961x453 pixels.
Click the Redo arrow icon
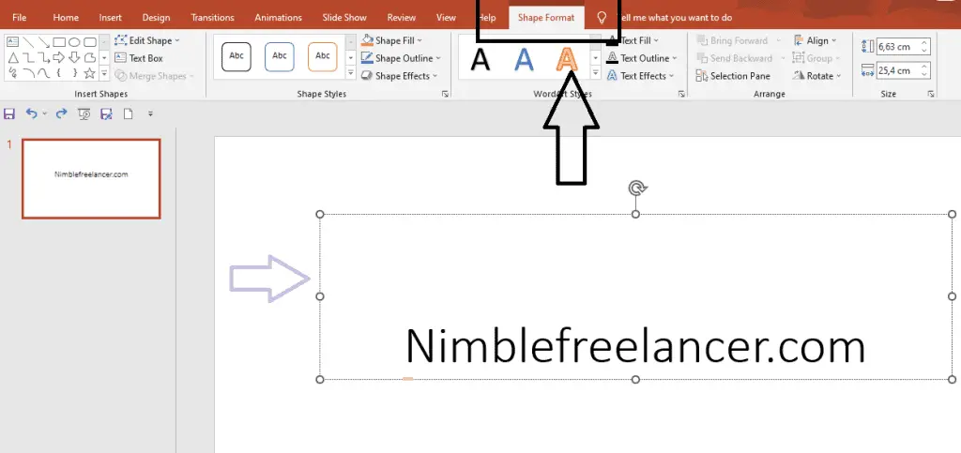61,113
